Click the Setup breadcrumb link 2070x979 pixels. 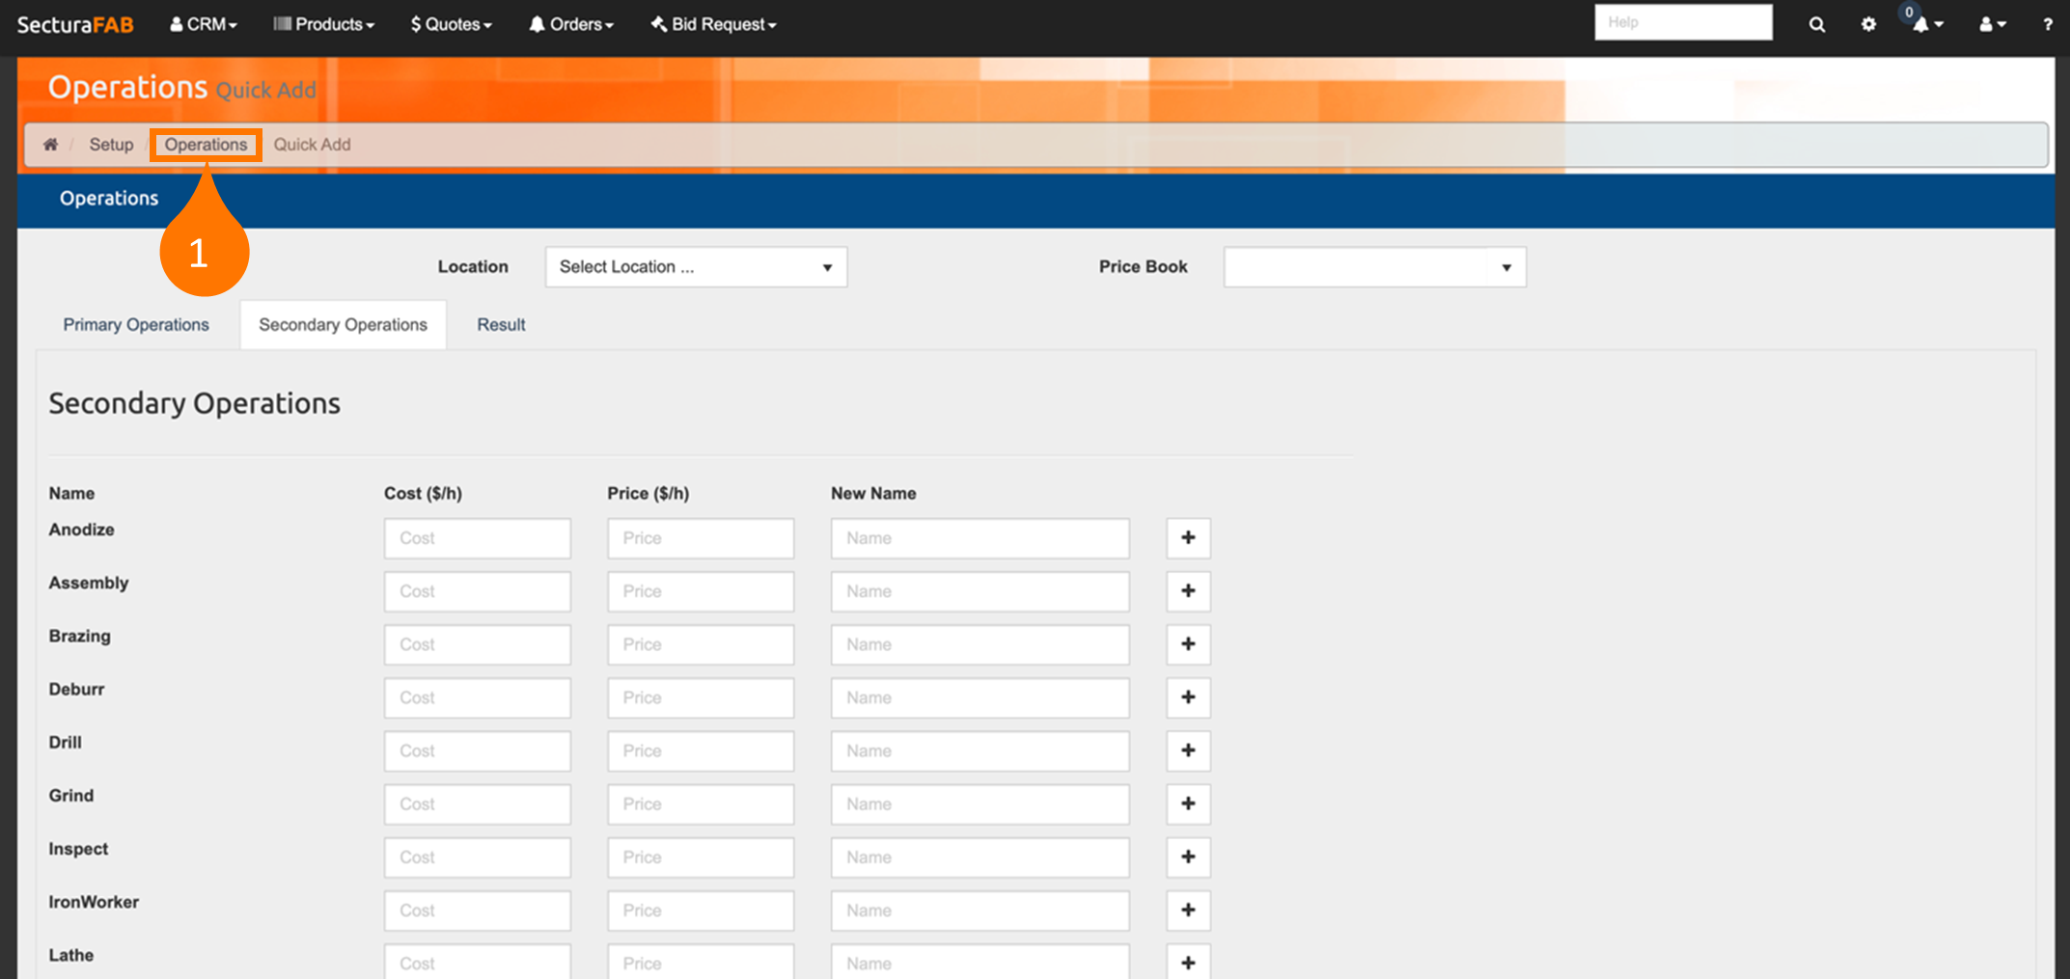[x=111, y=145]
